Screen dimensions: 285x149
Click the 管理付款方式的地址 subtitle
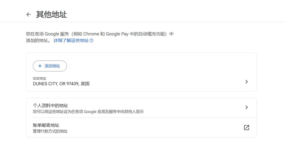pos(50,131)
